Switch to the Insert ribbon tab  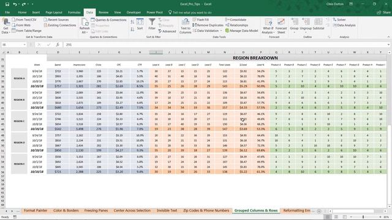coord(36,12)
